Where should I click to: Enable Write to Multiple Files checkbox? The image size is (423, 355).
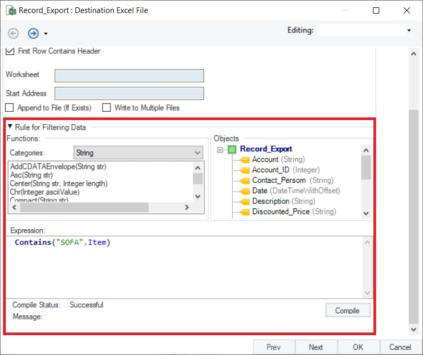(x=106, y=108)
